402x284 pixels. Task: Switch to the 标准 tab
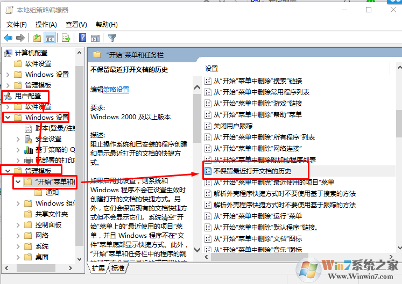point(118,268)
